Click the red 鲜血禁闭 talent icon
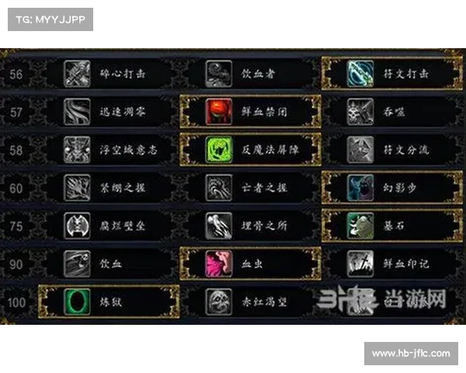The height and width of the screenshot is (373, 466). click(x=219, y=112)
